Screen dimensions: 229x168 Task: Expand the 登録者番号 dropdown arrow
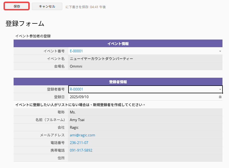coord(220,89)
